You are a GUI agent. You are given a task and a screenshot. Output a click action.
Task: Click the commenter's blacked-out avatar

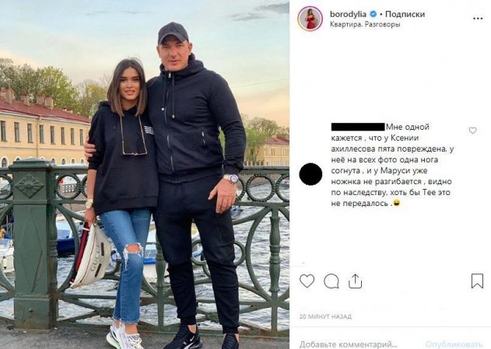tap(310, 174)
